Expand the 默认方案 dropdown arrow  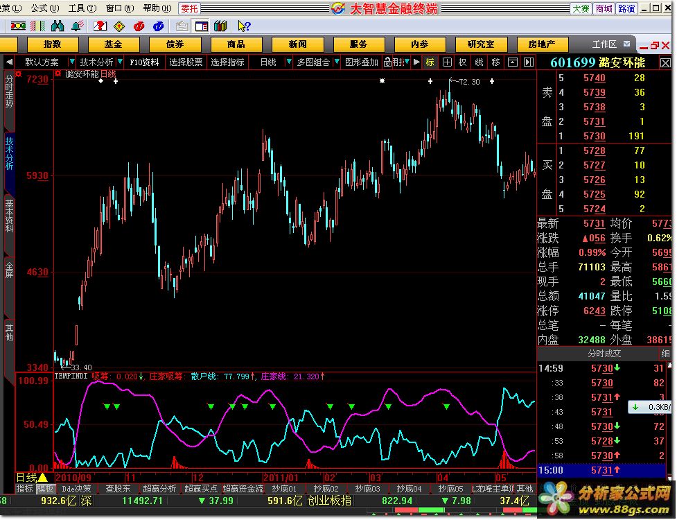[71, 62]
